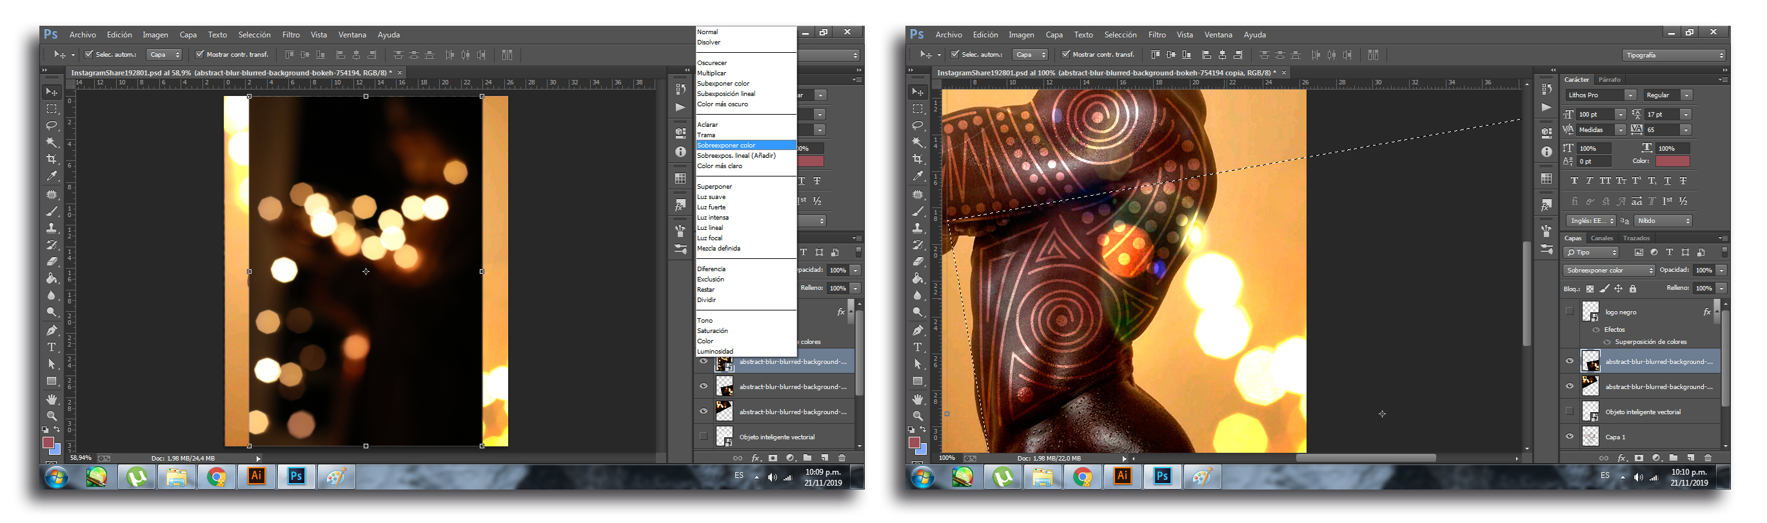Select Eraser tool in right Photoshop window
1767x523 pixels.
[918, 261]
